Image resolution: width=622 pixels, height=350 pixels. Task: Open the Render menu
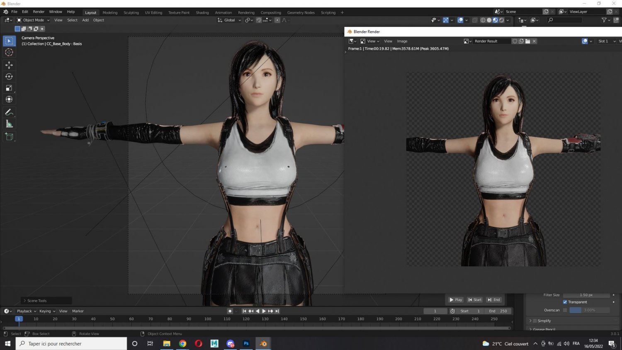click(39, 12)
